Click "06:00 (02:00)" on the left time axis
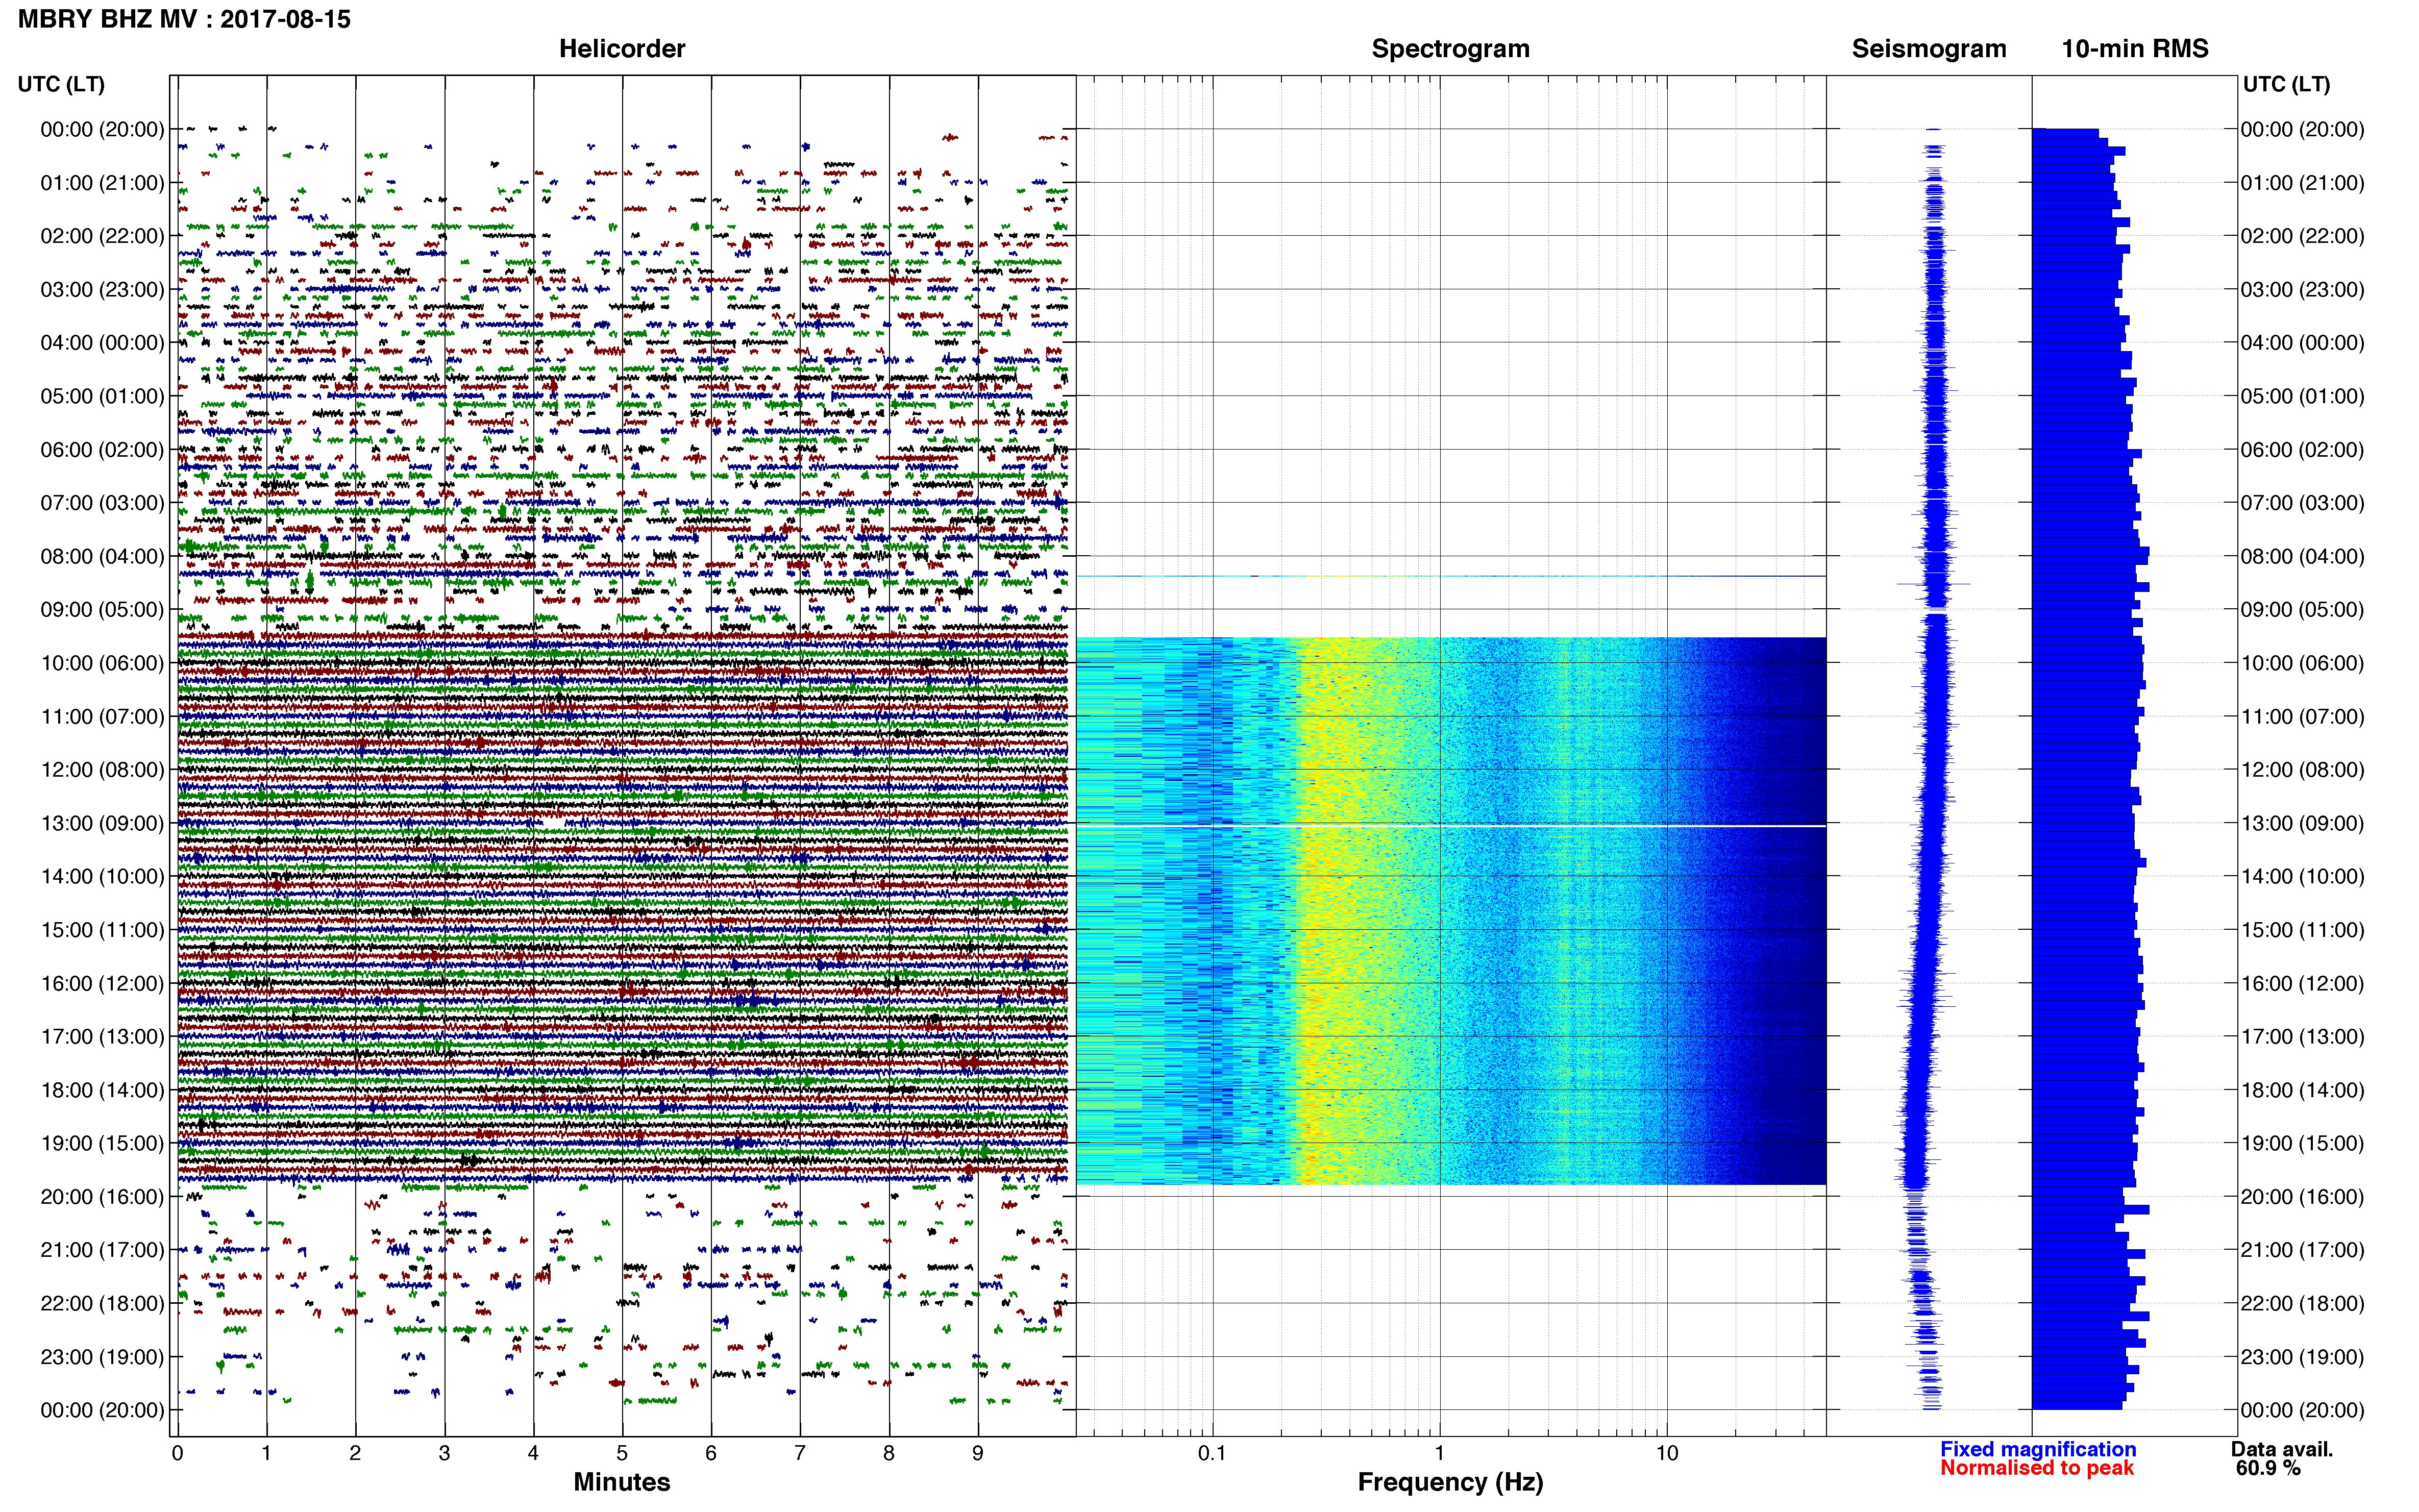Viewport: 2419px width, 1512px height. tap(102, 450)
